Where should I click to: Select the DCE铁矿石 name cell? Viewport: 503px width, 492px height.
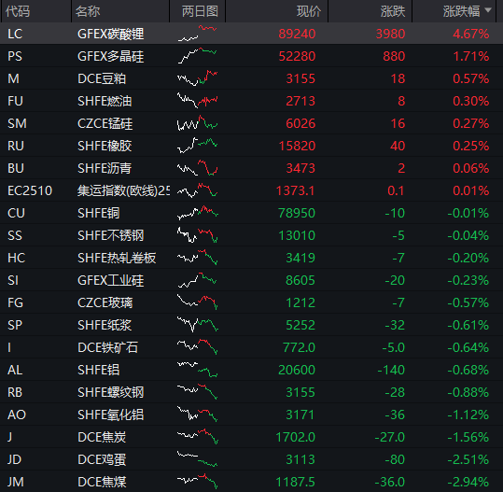(x=108, y=347)
